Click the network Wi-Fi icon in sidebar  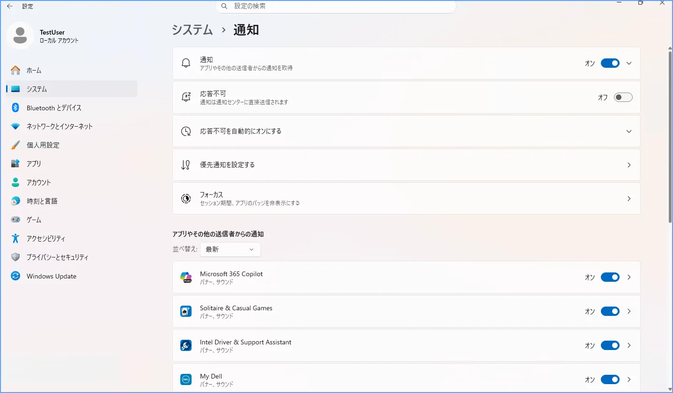coord(15,127)
